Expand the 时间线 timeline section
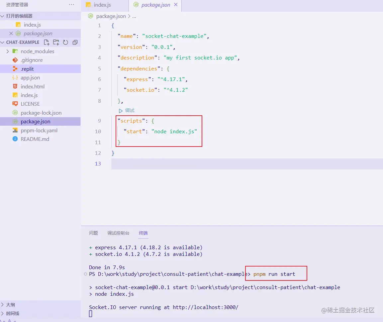Screen dimensions: 383x322 click(2, 313)
